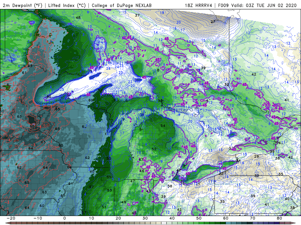Click the "Valid: 03Z TUE JUN 02 2020" text
The width and height of the screenshot is (301, 225).
click(264, 5)
